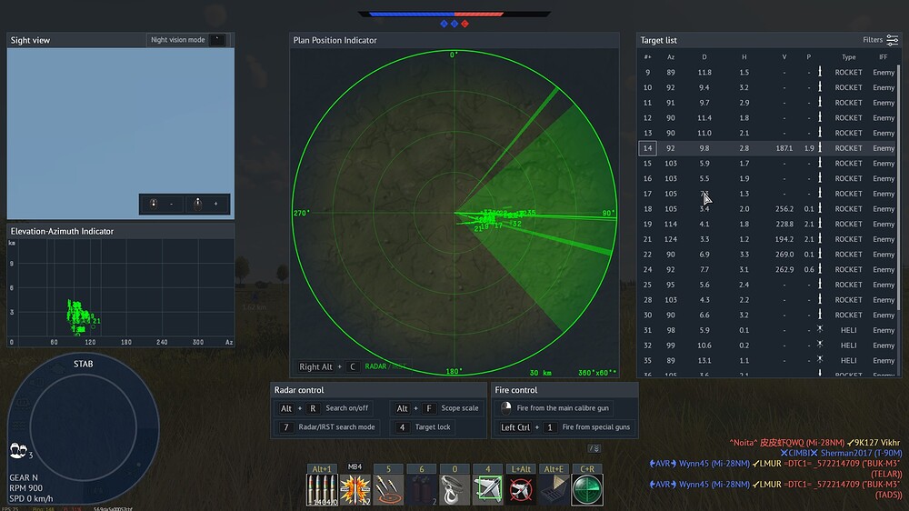Click Fire from special guns control
The width and height of the screenshot is (909, 511).
[564, 427]
